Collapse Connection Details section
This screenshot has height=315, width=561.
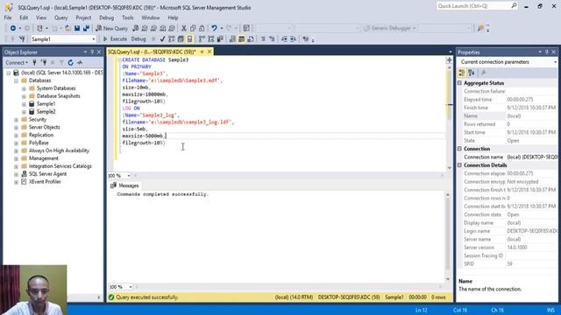pyautogui.click(x=459, y=165)
